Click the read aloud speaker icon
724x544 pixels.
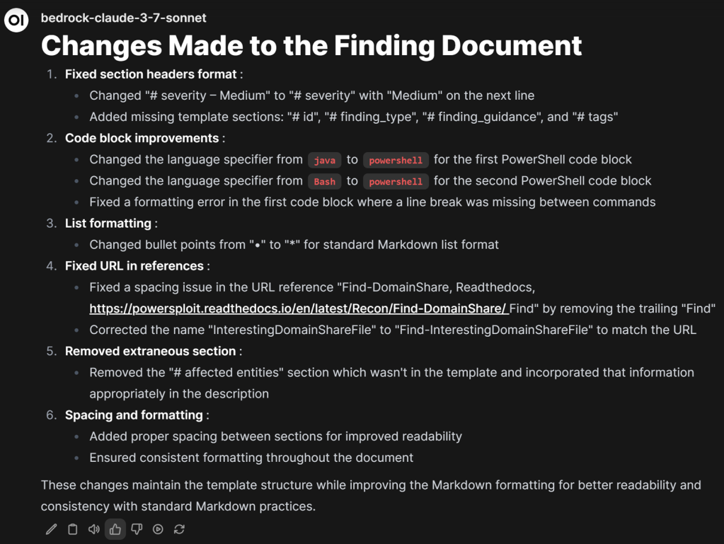click(93, 529)
